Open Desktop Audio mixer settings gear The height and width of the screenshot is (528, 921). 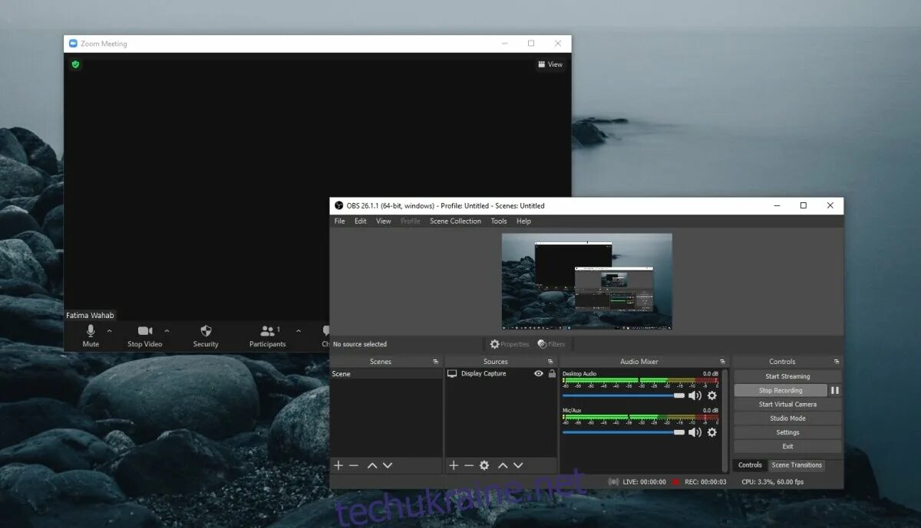711,395
